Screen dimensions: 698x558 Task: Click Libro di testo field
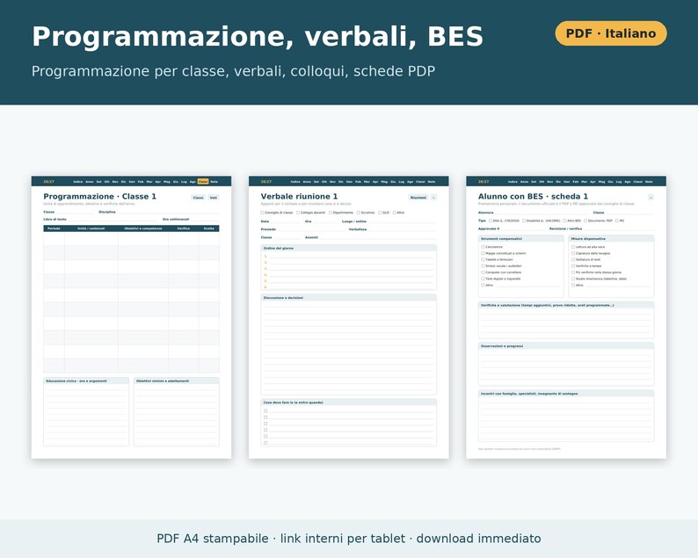point(101,220)
